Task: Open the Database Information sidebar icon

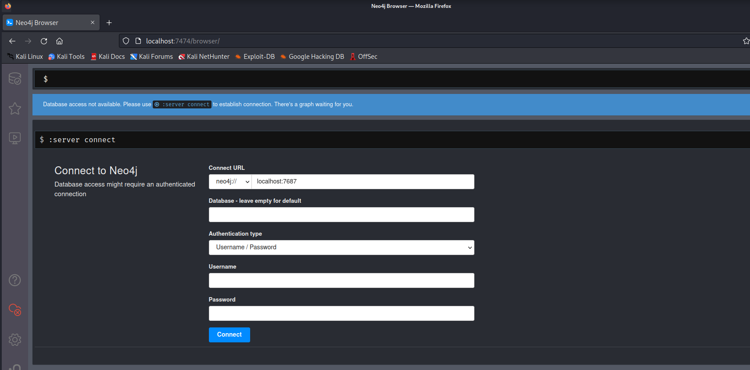Action: tap(15, 79)
